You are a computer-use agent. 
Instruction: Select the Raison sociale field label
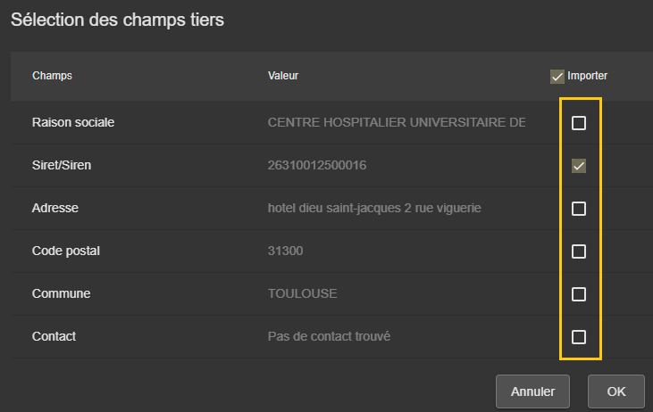coord(73,122)
